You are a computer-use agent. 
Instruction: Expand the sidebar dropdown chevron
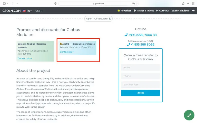click(x=8, y=4)
